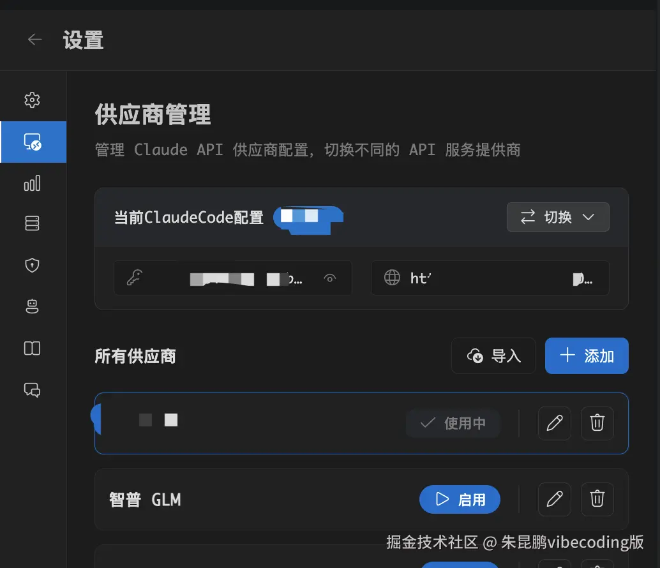Viewport: 660px width, 568px height.
Task: Click the blue 添加 button
Action: [587, 356]
